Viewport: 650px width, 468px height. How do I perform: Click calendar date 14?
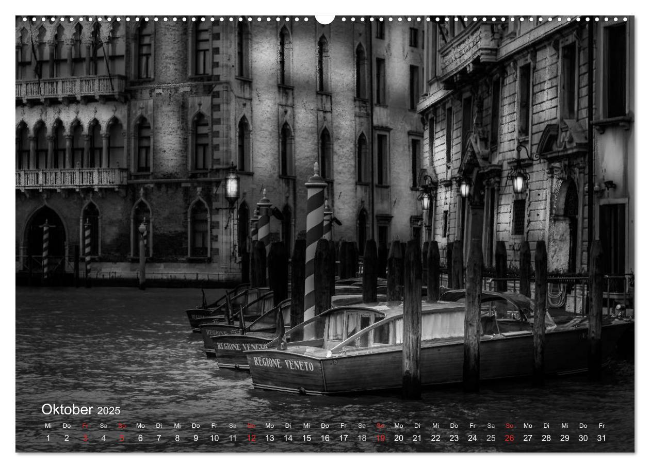click(288, 438)
